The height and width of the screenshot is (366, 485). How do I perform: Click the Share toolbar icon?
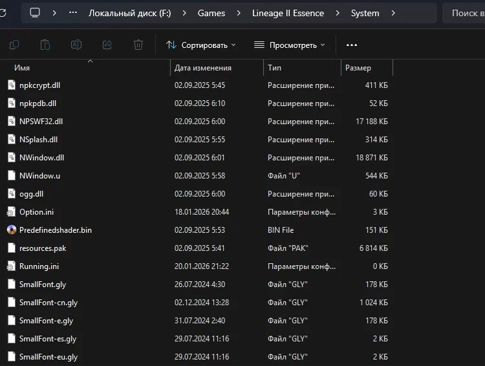(x=107, y=45)
